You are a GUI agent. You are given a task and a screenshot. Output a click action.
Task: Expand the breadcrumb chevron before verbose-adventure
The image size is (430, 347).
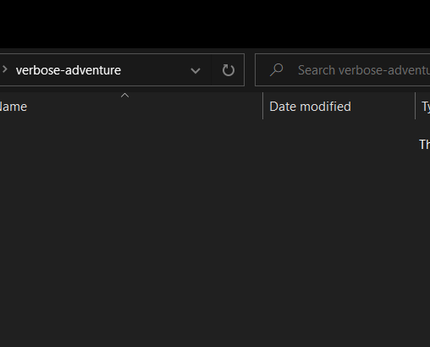(x=4, y=69)
